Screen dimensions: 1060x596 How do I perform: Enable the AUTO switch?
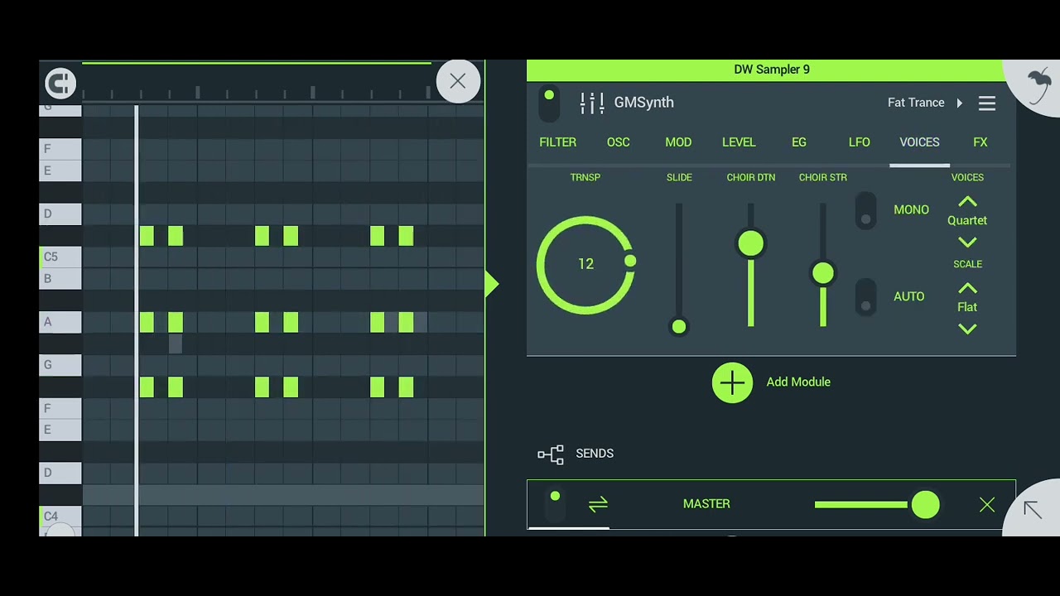click(865, 296)
